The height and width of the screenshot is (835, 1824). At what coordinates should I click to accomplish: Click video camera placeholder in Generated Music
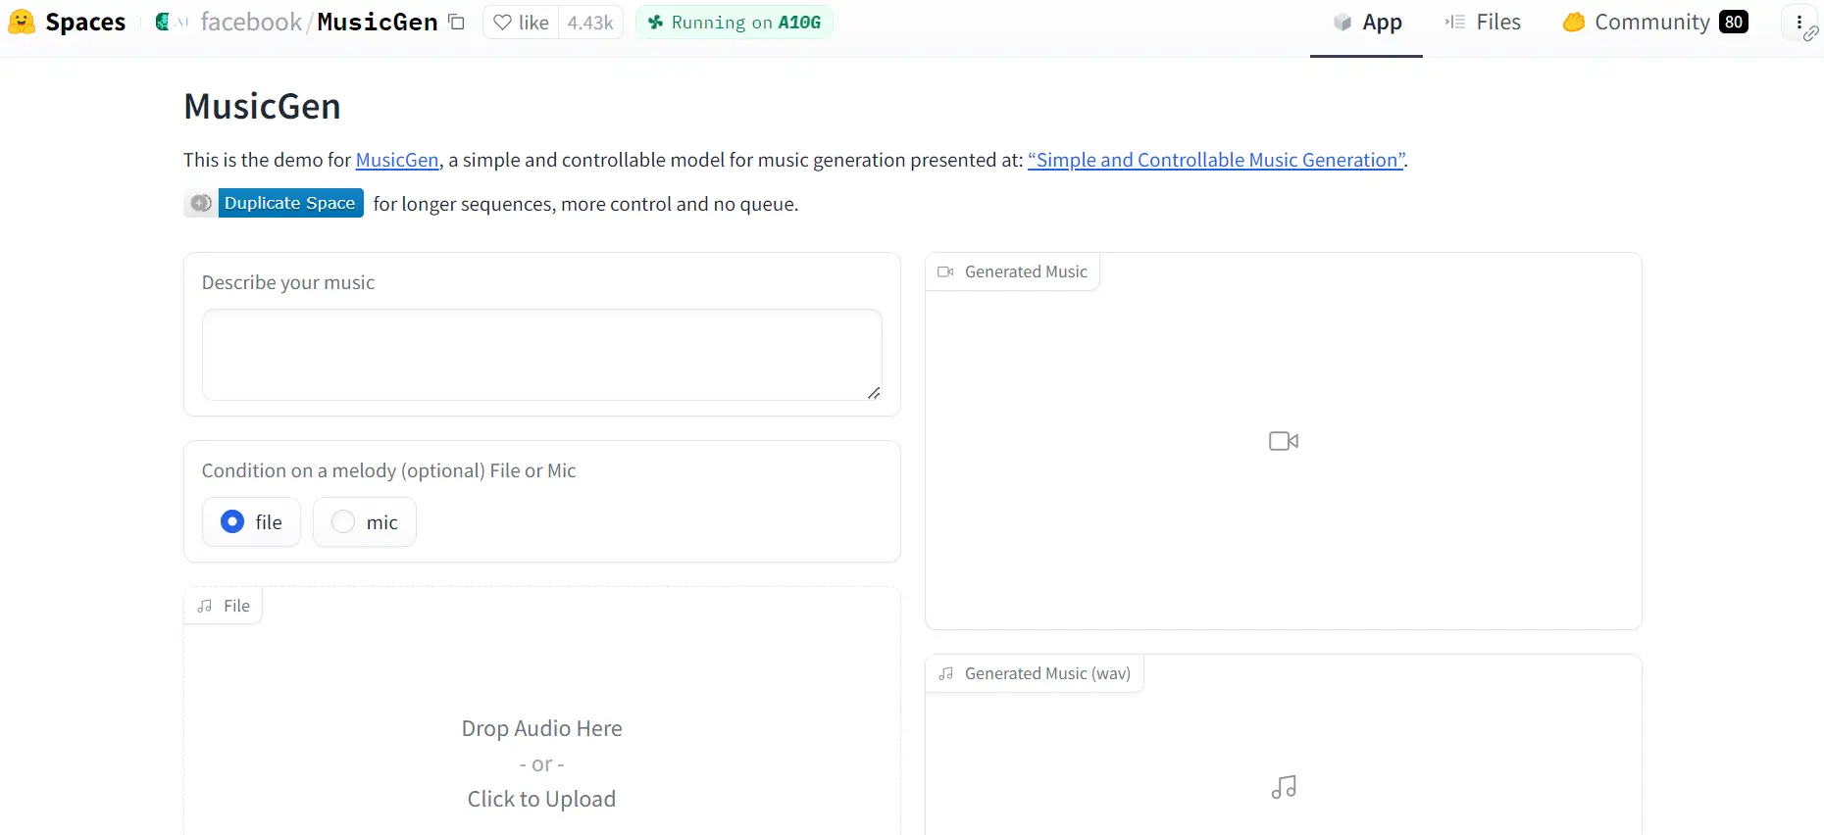[x=1283, y=441]
